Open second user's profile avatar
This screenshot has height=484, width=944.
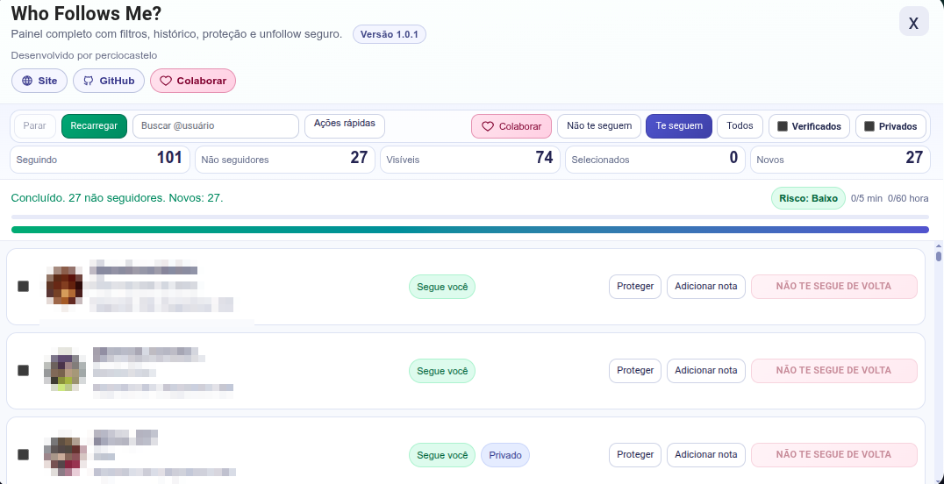click(65, 370)
